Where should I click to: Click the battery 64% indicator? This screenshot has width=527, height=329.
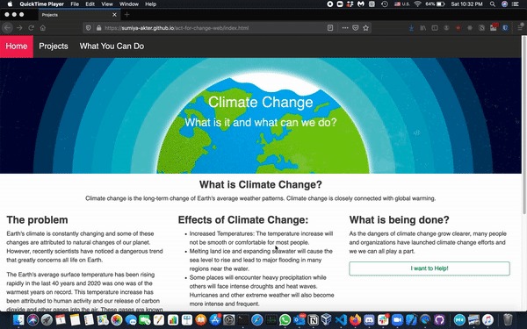click(435, 4)
